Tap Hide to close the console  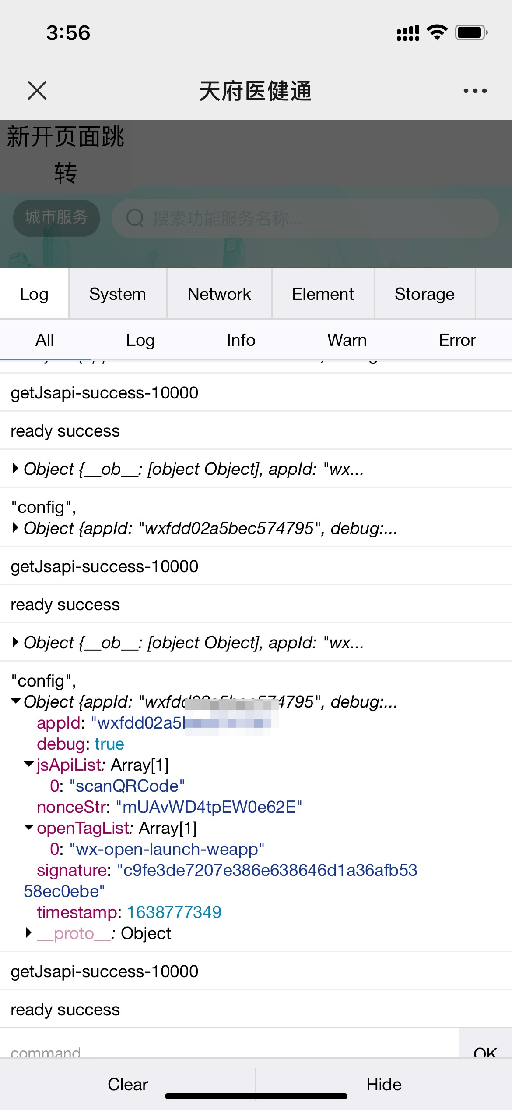coord(384,1084)
